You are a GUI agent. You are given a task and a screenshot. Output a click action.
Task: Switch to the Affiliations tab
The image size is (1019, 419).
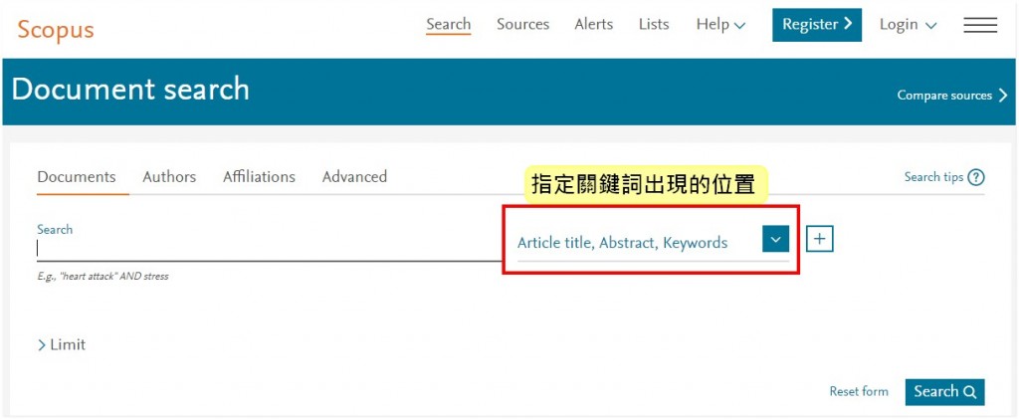click(259, 177)
